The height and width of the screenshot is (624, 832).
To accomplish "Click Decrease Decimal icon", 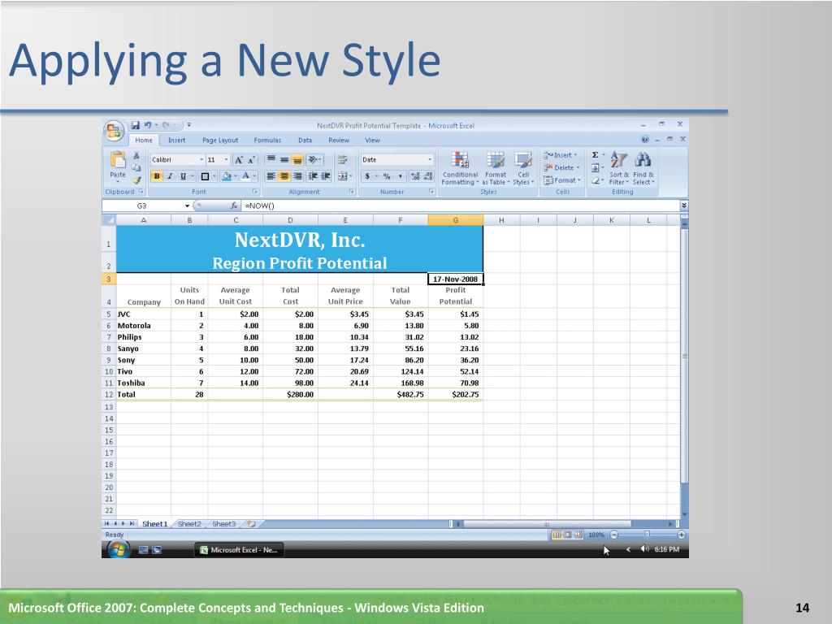I will pos(428,176).
